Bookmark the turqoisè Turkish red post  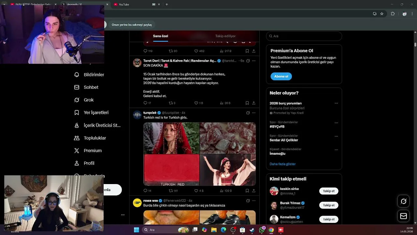pos(247,191)
